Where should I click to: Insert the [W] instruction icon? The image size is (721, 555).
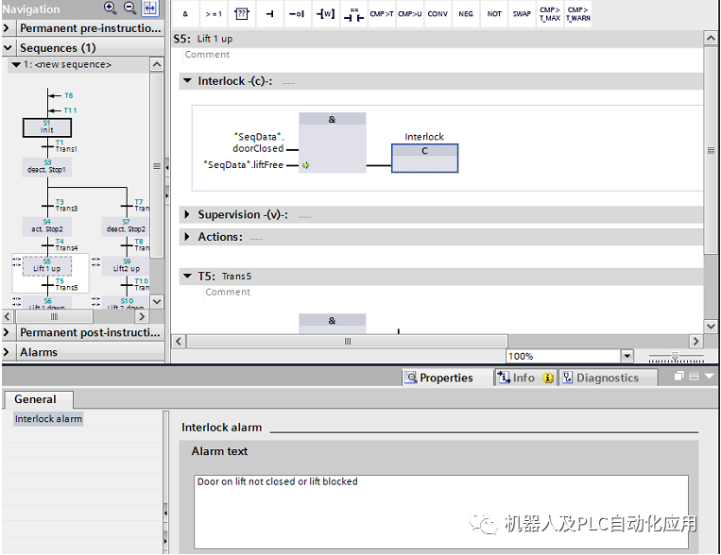point(326,14)
